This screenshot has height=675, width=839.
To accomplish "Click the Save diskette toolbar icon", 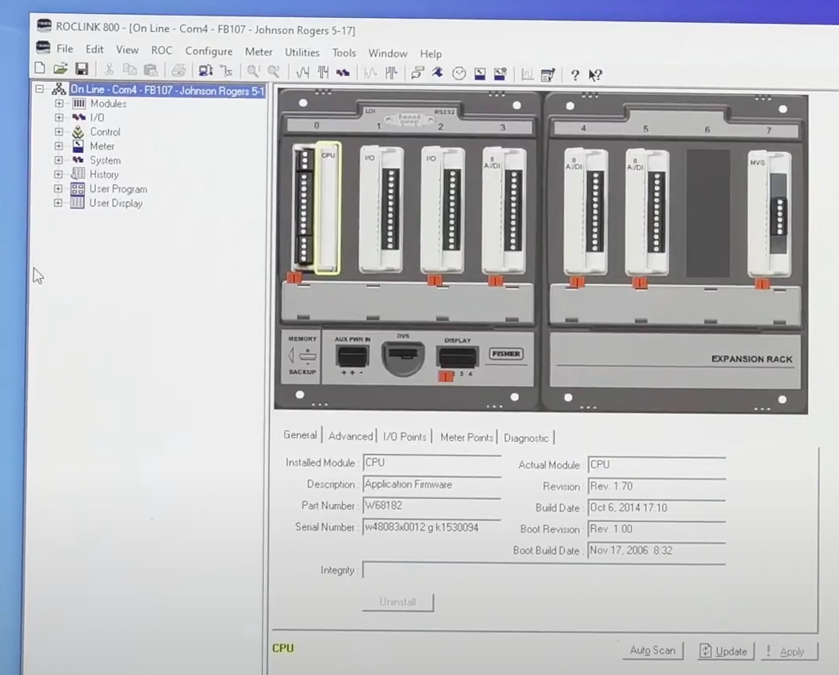I will [81, 69].
